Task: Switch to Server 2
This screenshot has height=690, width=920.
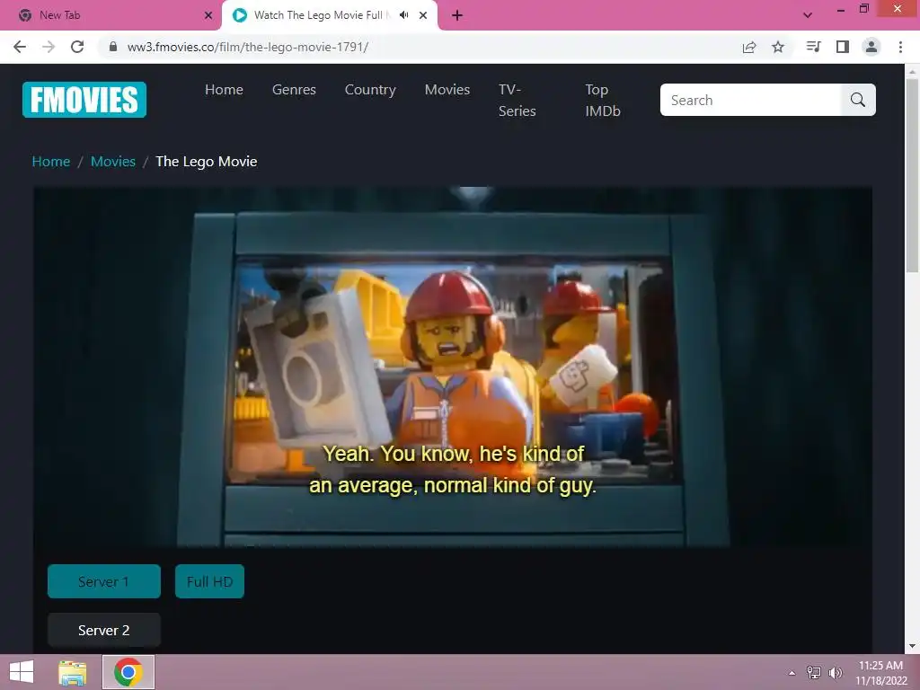Action: click(x=104, y=630)
